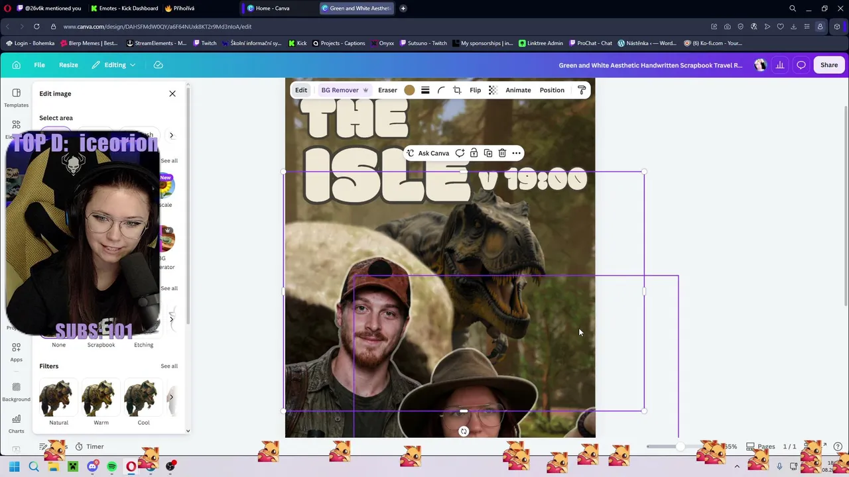Viewport: 849px width, 477px height.
Task: Open the corner rounding icon
Action: click(x=441, y=90)
